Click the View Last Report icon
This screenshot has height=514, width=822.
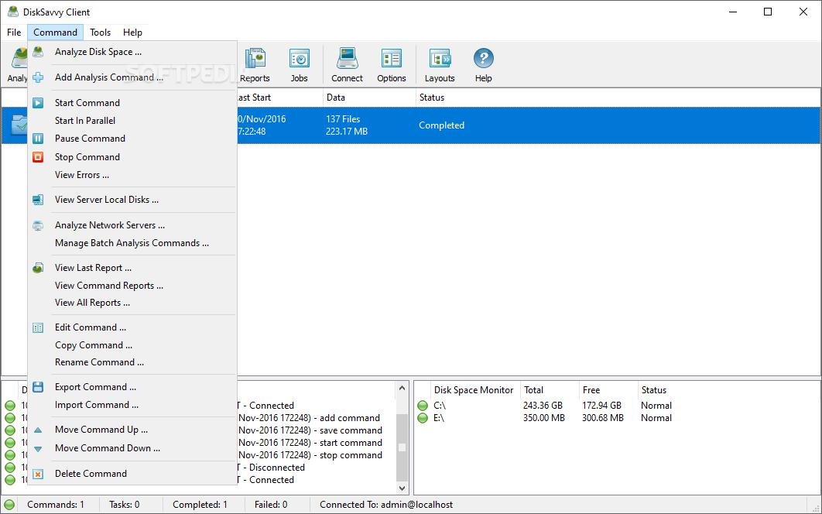coord(38,268)
